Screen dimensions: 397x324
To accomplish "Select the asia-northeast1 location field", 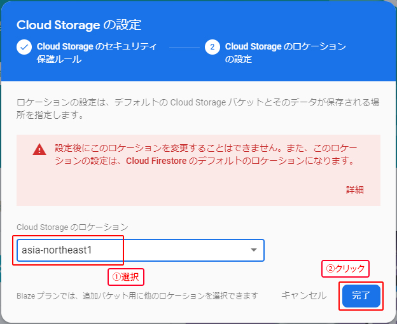I will point(127,250).
